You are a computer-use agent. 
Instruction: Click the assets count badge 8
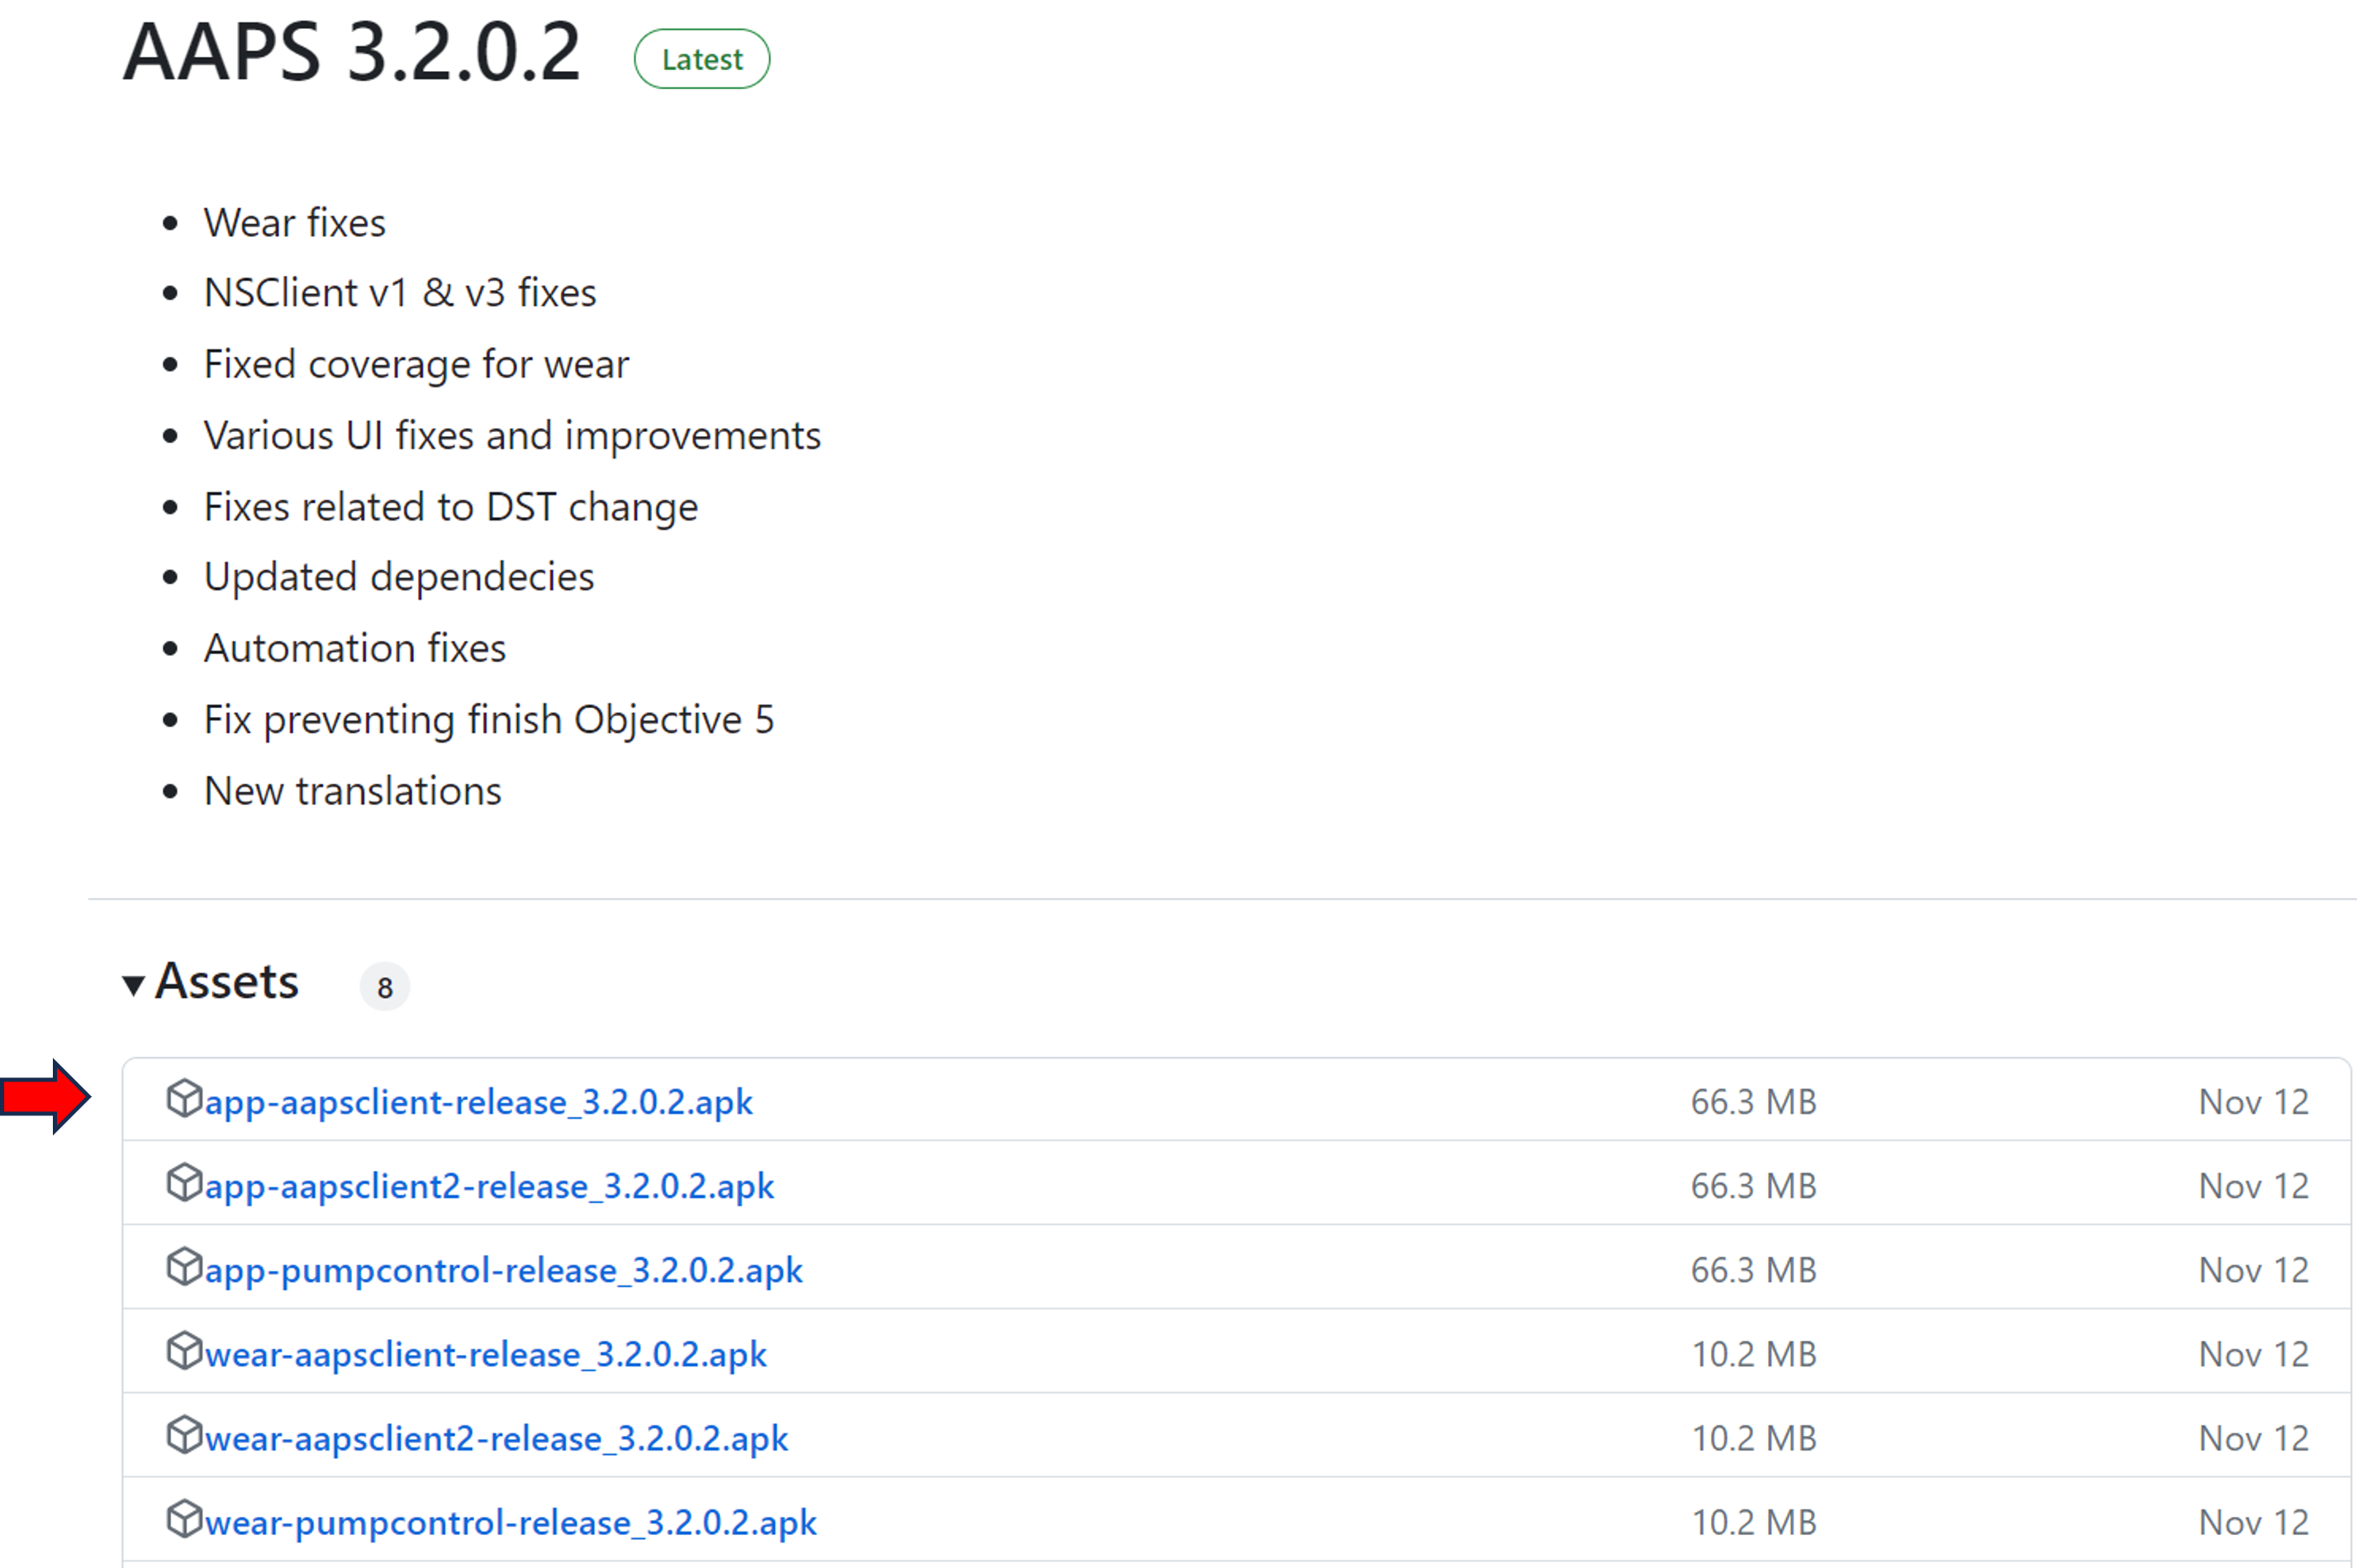tap(385, 987)
